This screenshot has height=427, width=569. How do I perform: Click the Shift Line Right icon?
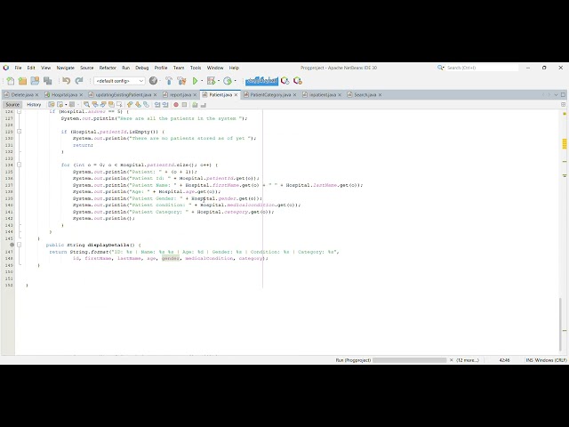[165, 105]
